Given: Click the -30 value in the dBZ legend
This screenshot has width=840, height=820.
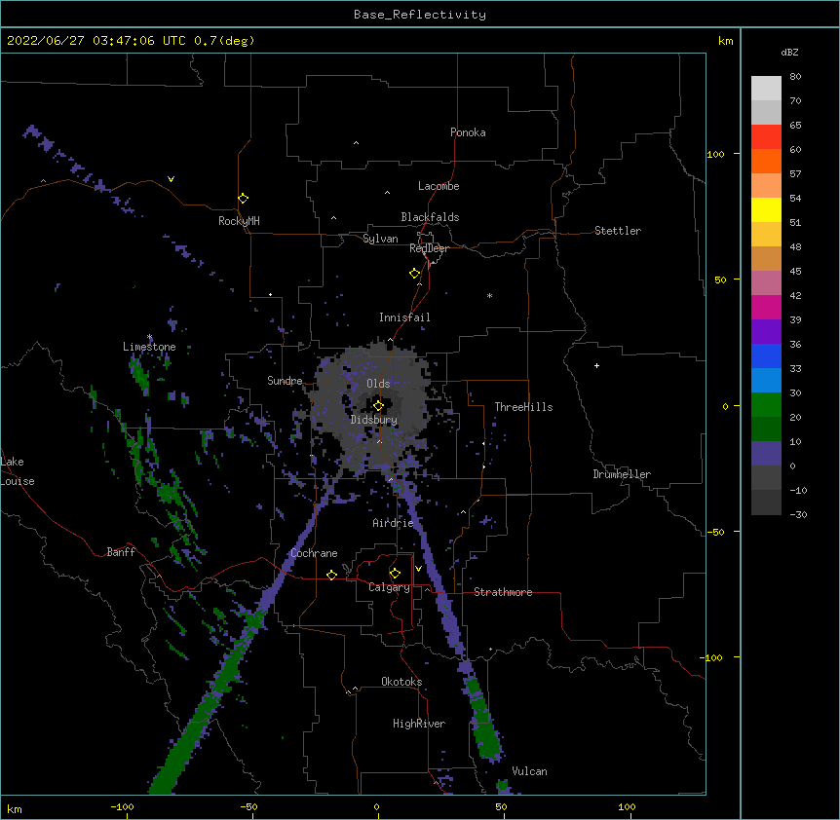Looking at the screenshot, I should [x=798, y=514].
